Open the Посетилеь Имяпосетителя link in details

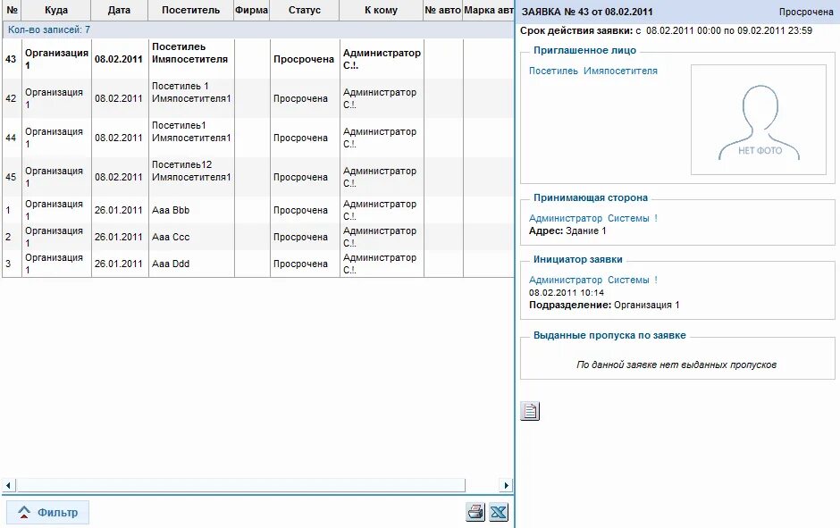click(x=593, y=71)
